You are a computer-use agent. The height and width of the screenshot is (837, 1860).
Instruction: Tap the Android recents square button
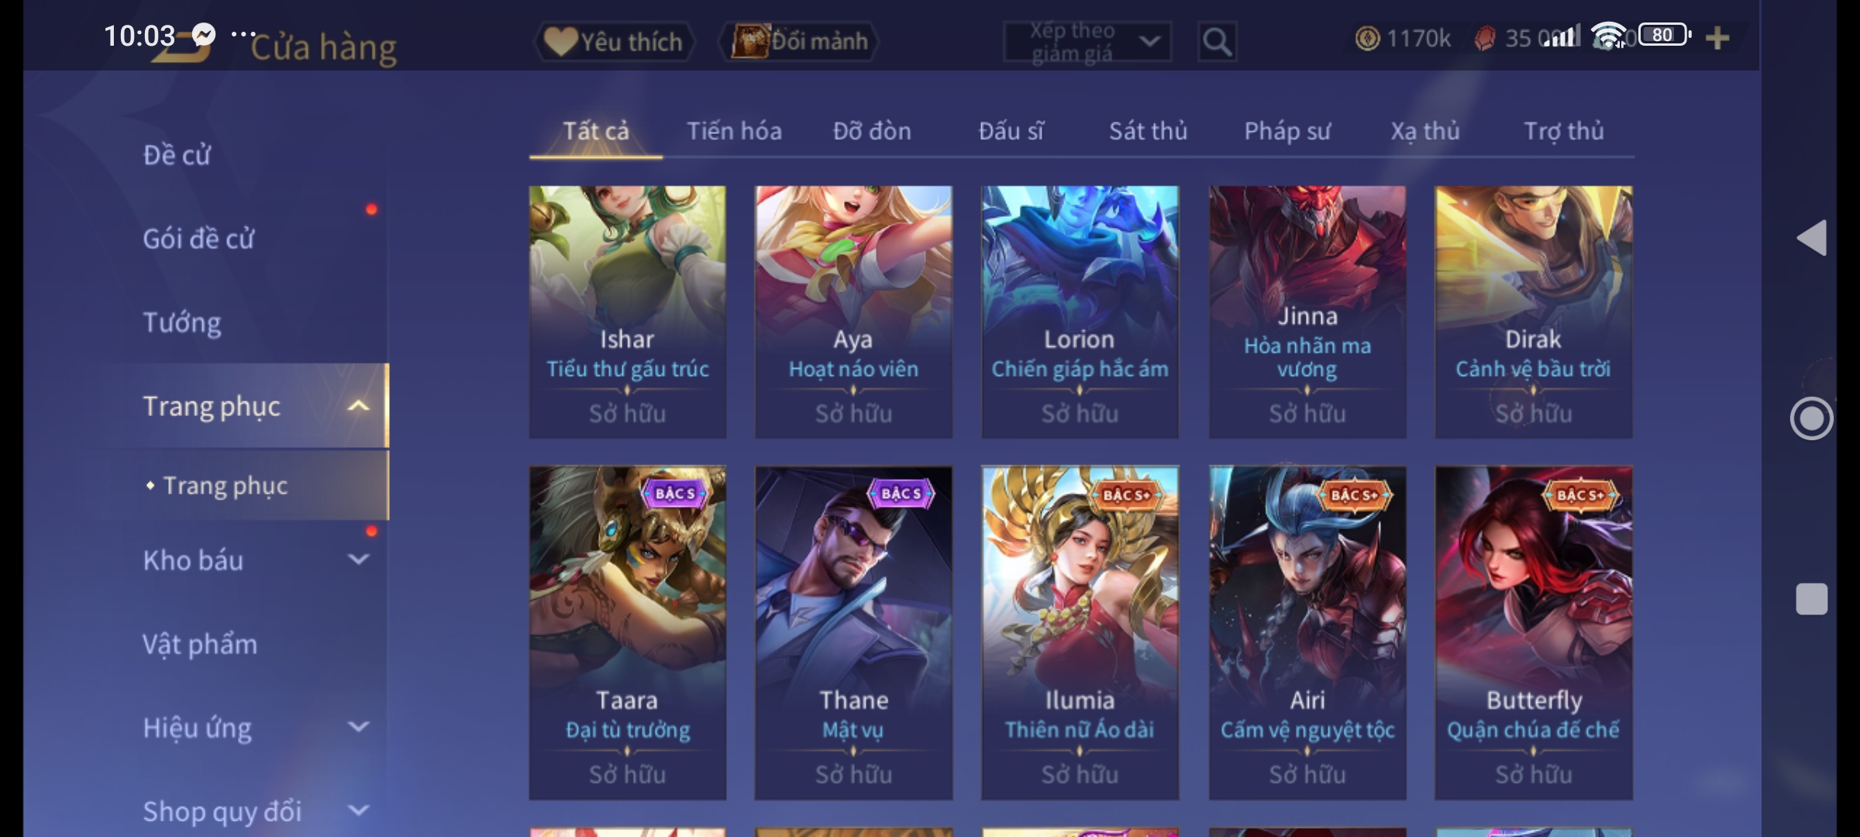click(x=1812, y=599)
